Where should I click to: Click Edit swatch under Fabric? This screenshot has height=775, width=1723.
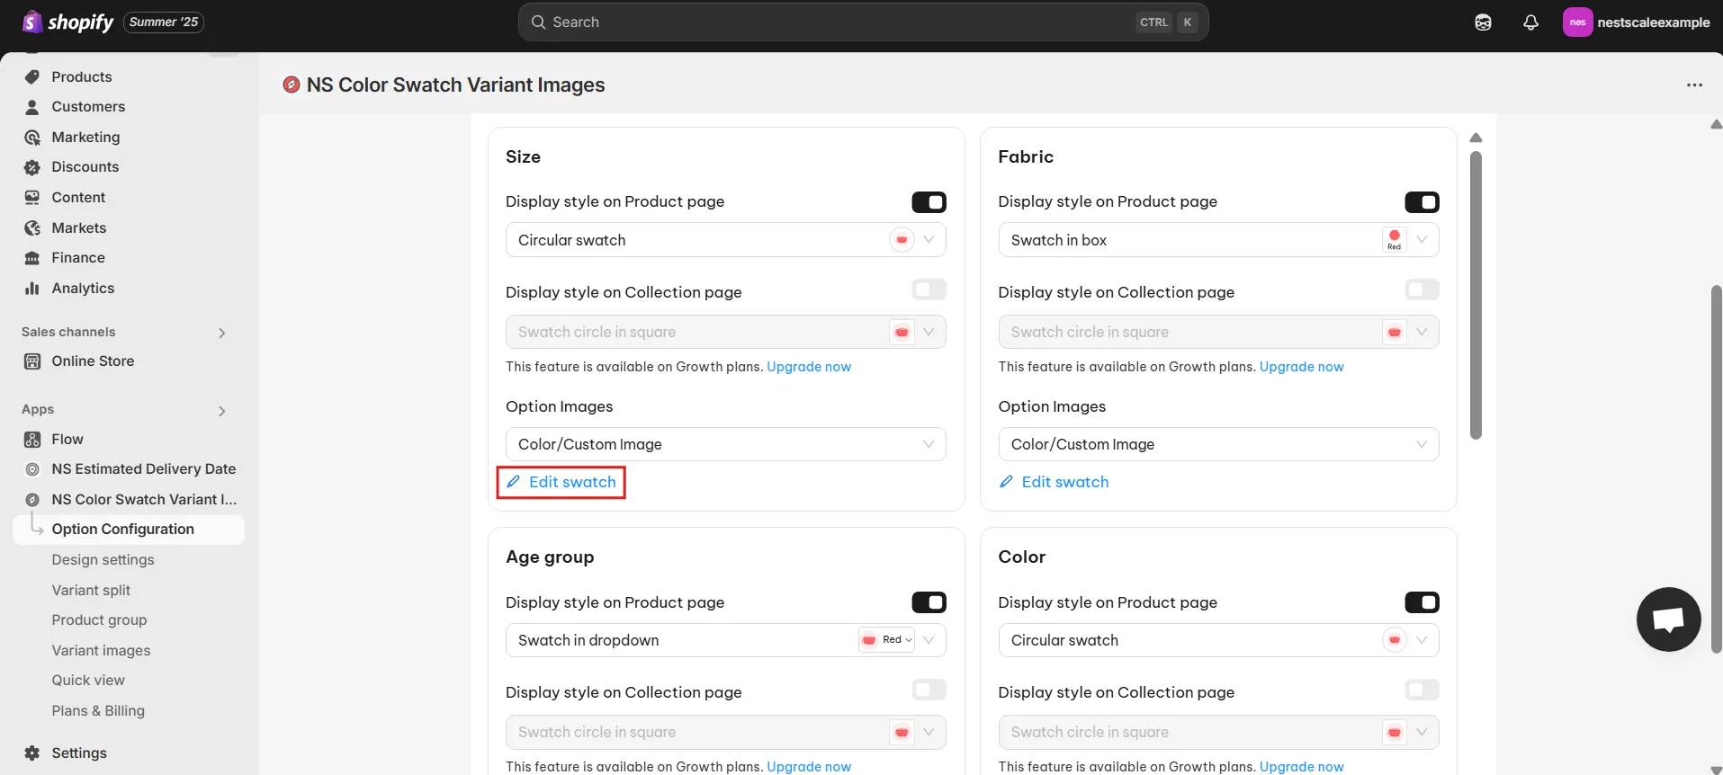[x=1065, y=482]
